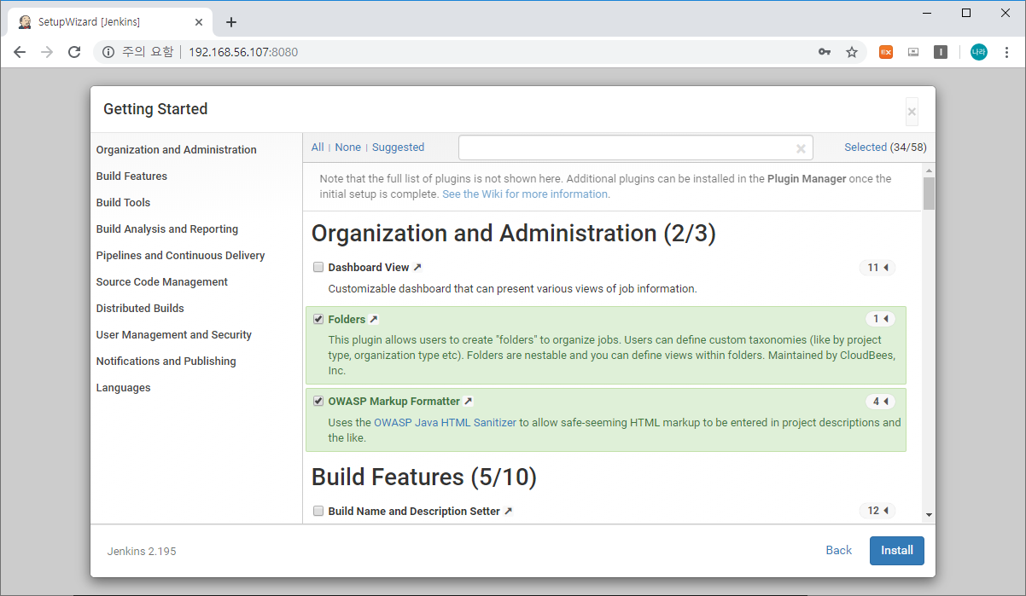Viewport: 1026px width, 596px height.
Task: Click the Build Features (5/10) heading
Action: click(424, 477)
